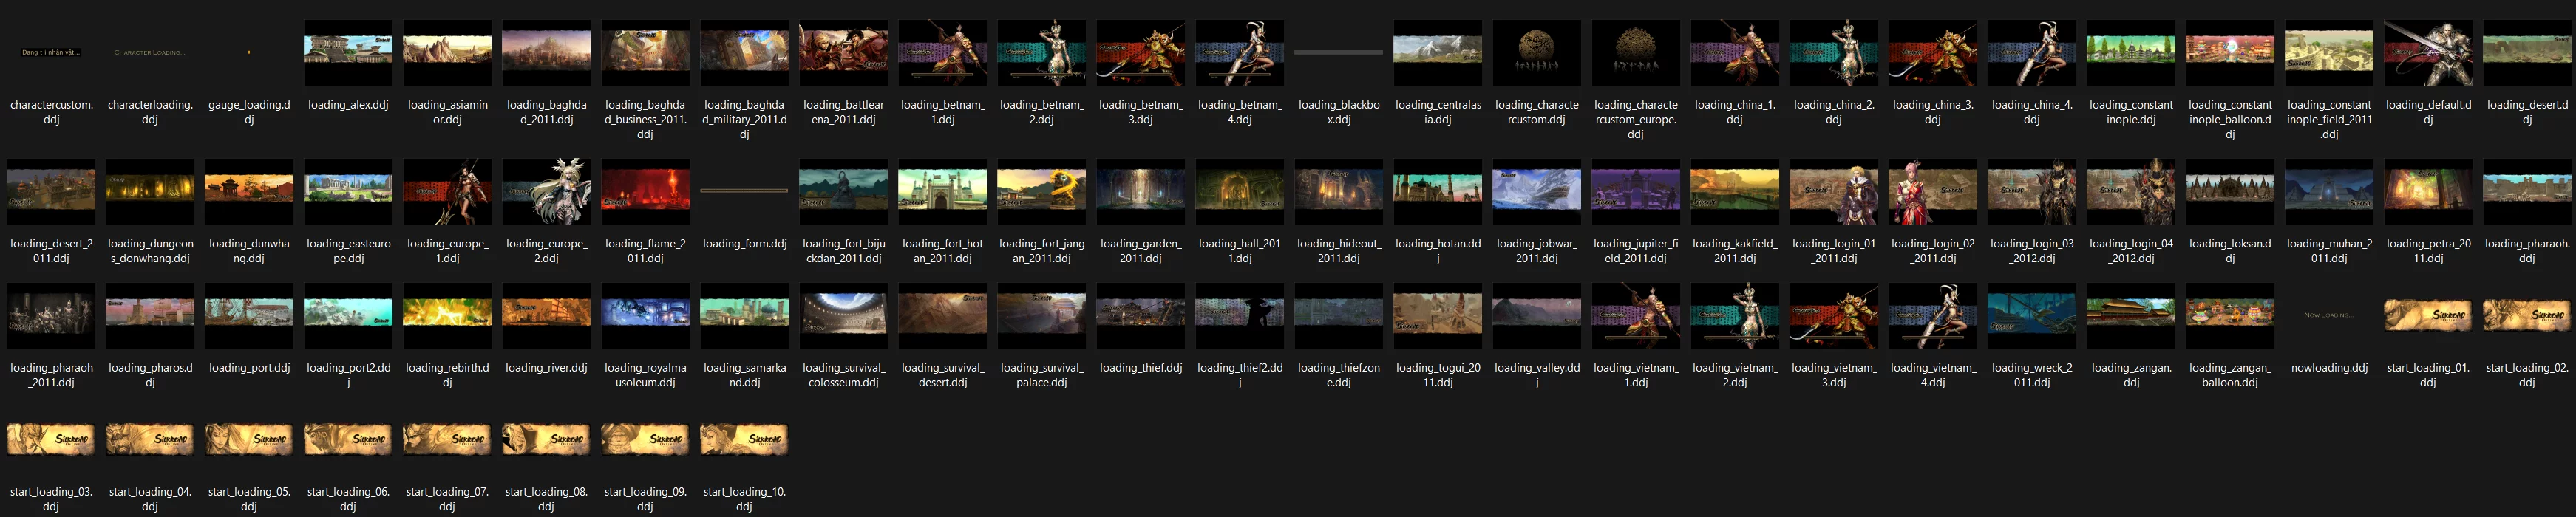This screenshot has height=517, width=2576.
Task: Click the charactercustom.ddj file icon
Action: (x=51, y=52)
